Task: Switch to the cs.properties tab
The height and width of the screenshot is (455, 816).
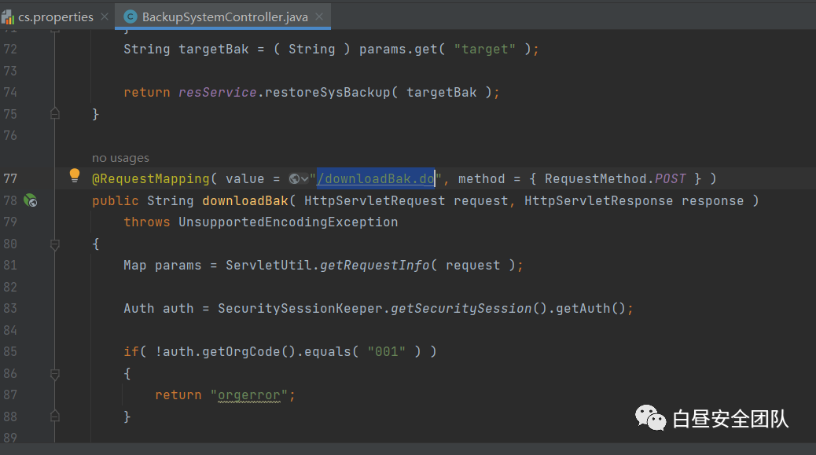Action: click(56, 17)
